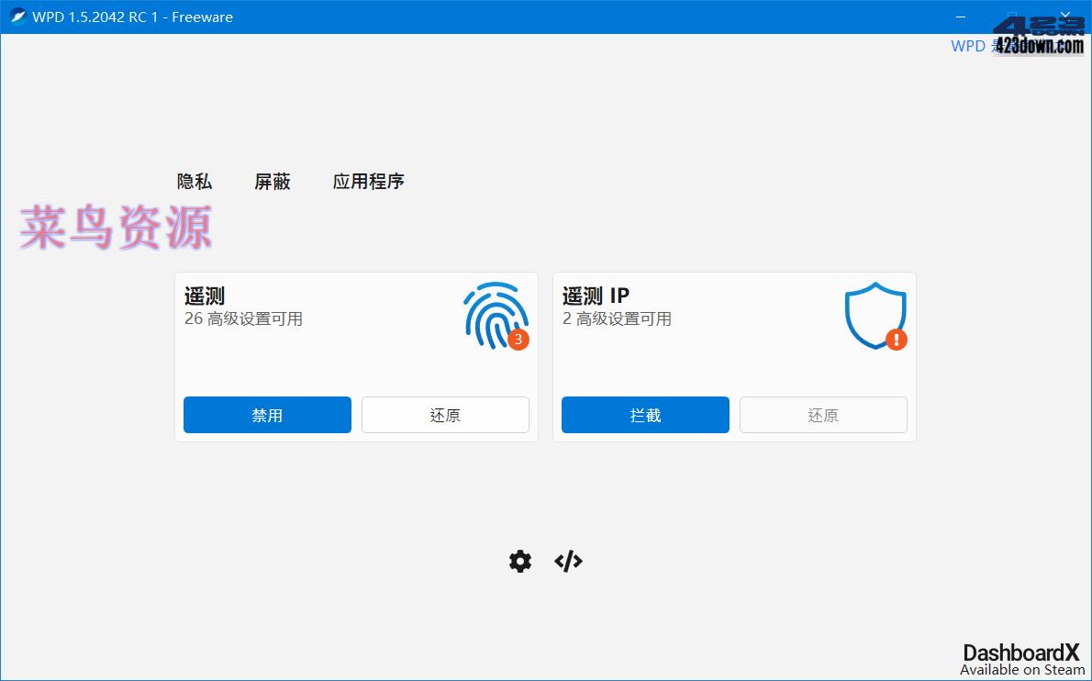Select the 隐私 tab

pos(194,181)
